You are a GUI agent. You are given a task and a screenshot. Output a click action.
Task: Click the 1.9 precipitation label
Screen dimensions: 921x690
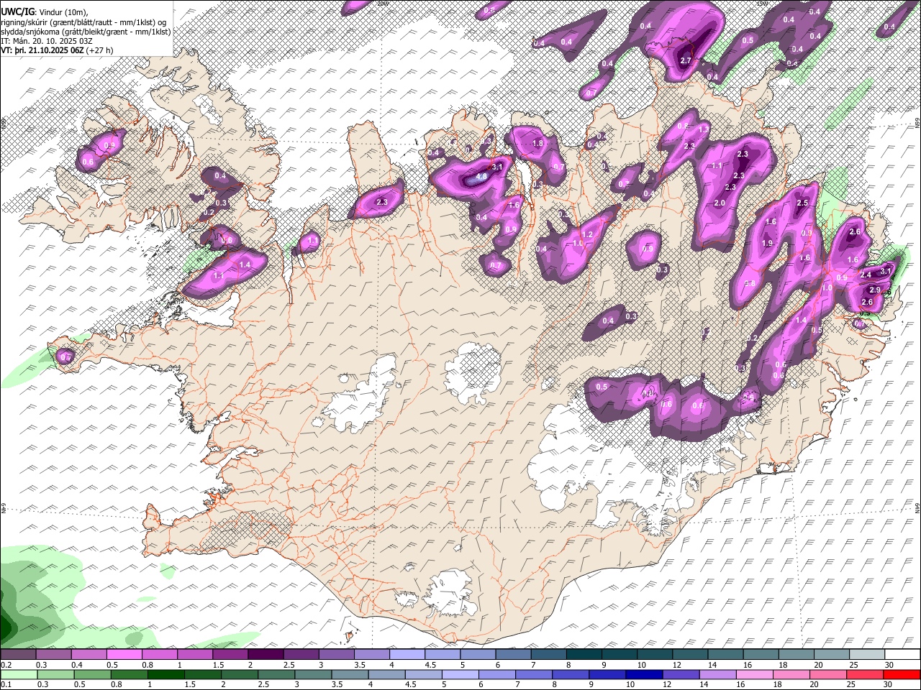(767, 244)
